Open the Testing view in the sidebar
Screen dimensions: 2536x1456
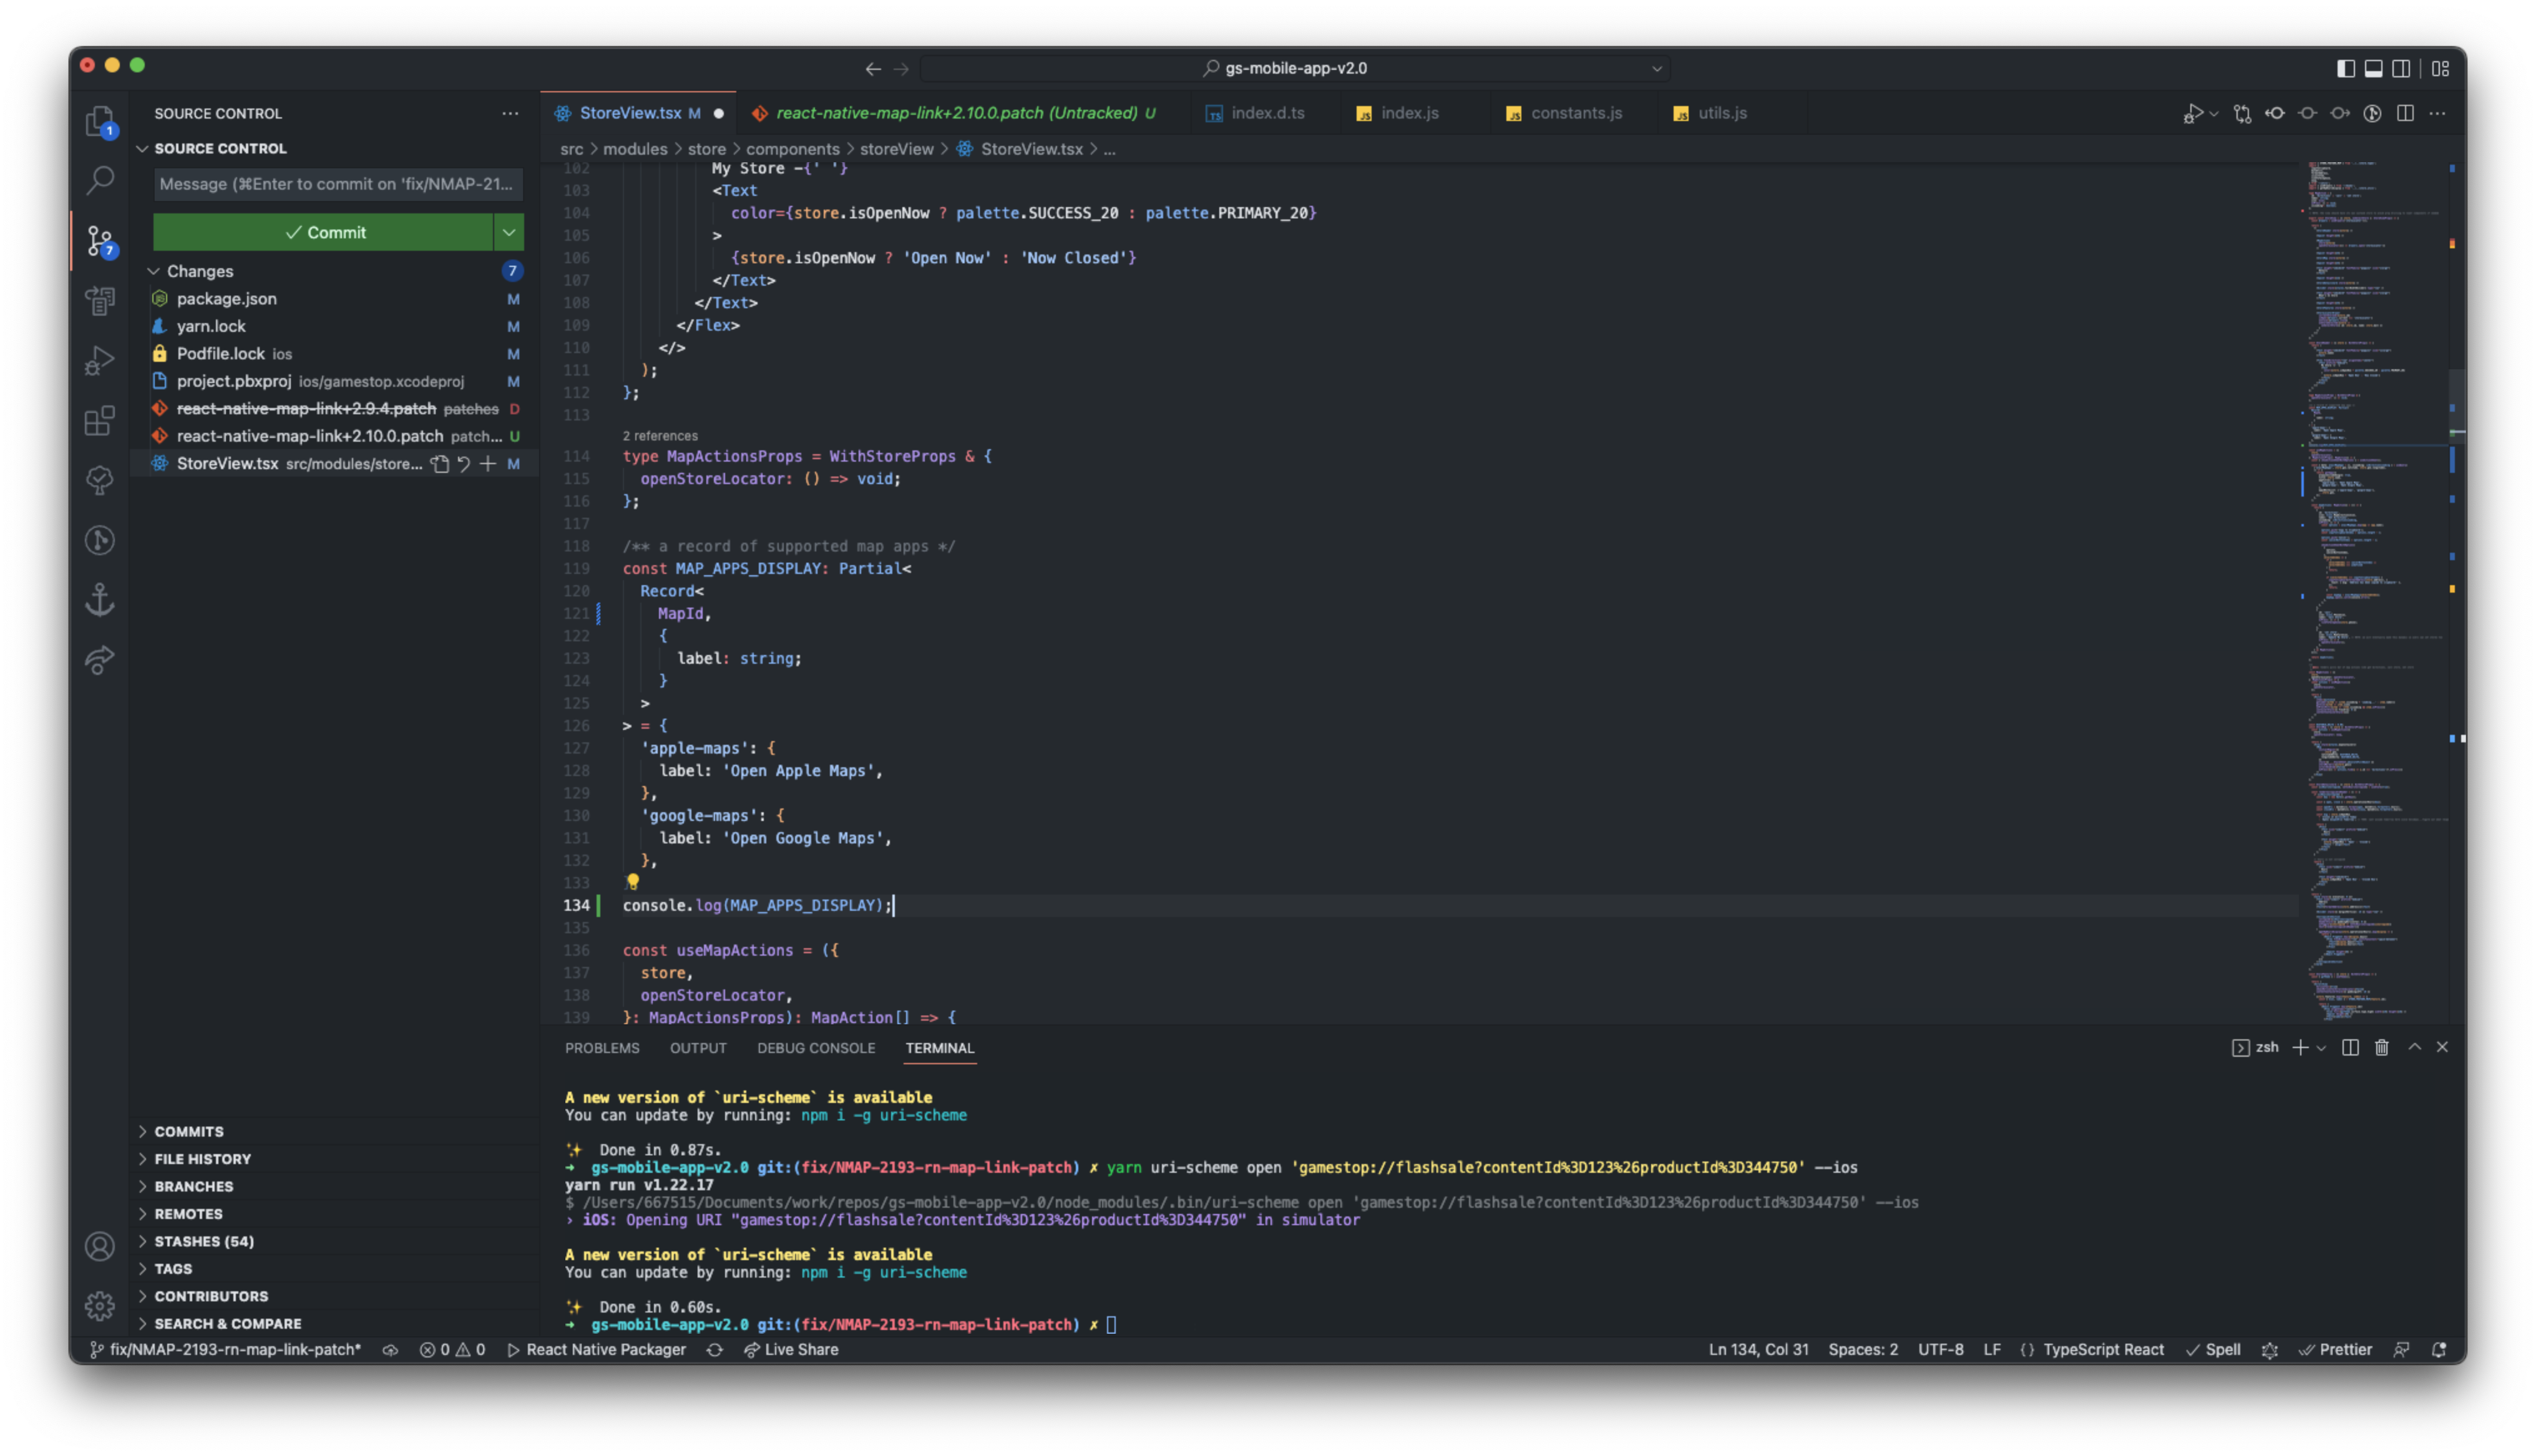pyautogui.click(x=100, y=480)
